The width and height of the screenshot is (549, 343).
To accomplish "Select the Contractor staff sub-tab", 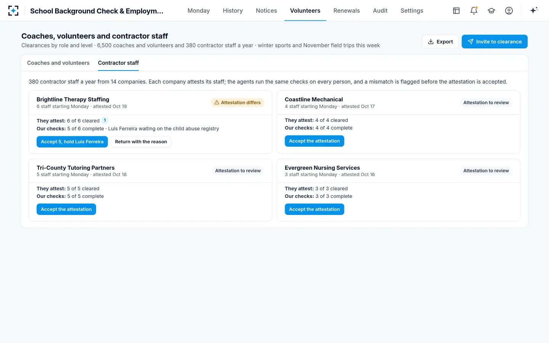I will click(118, 63).
